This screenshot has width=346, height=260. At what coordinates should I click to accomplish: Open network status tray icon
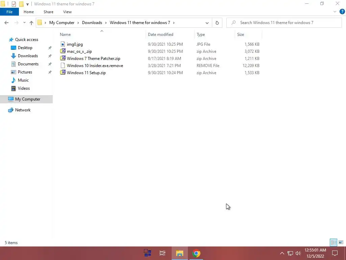coord(290,253)
